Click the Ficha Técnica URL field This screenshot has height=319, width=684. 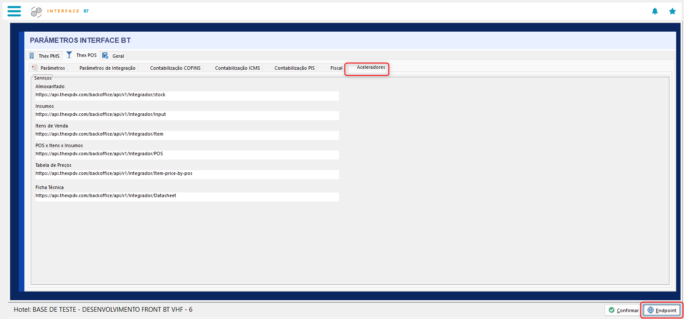click(x=187, y=196)
